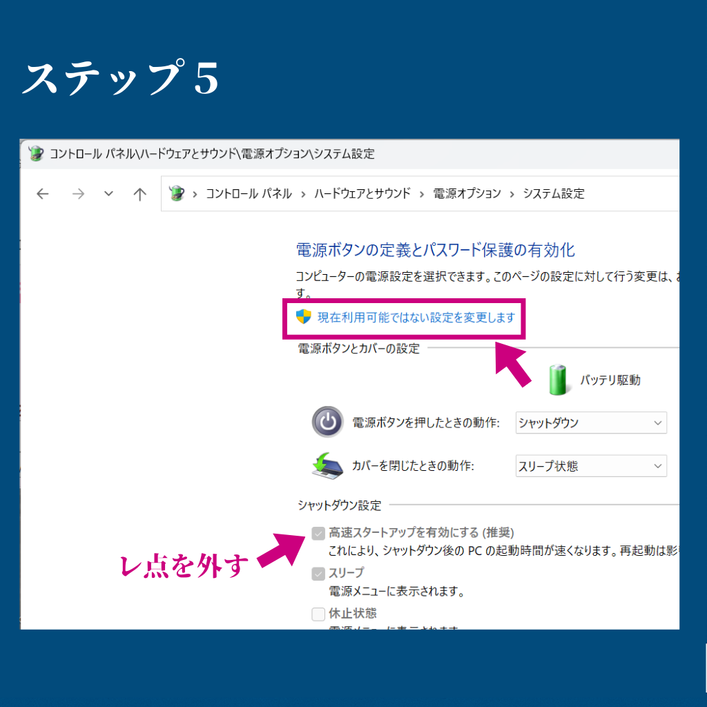Expand the chevron after ハードウェアとサウンド
This screenshot has height=707, width=707.
tap(422, 194)
